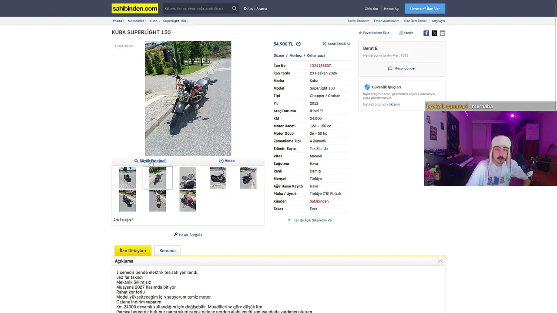The height and width of the screenshot is (313, 557).
Task: Collapse the Açıklama section
Action: 440,261
